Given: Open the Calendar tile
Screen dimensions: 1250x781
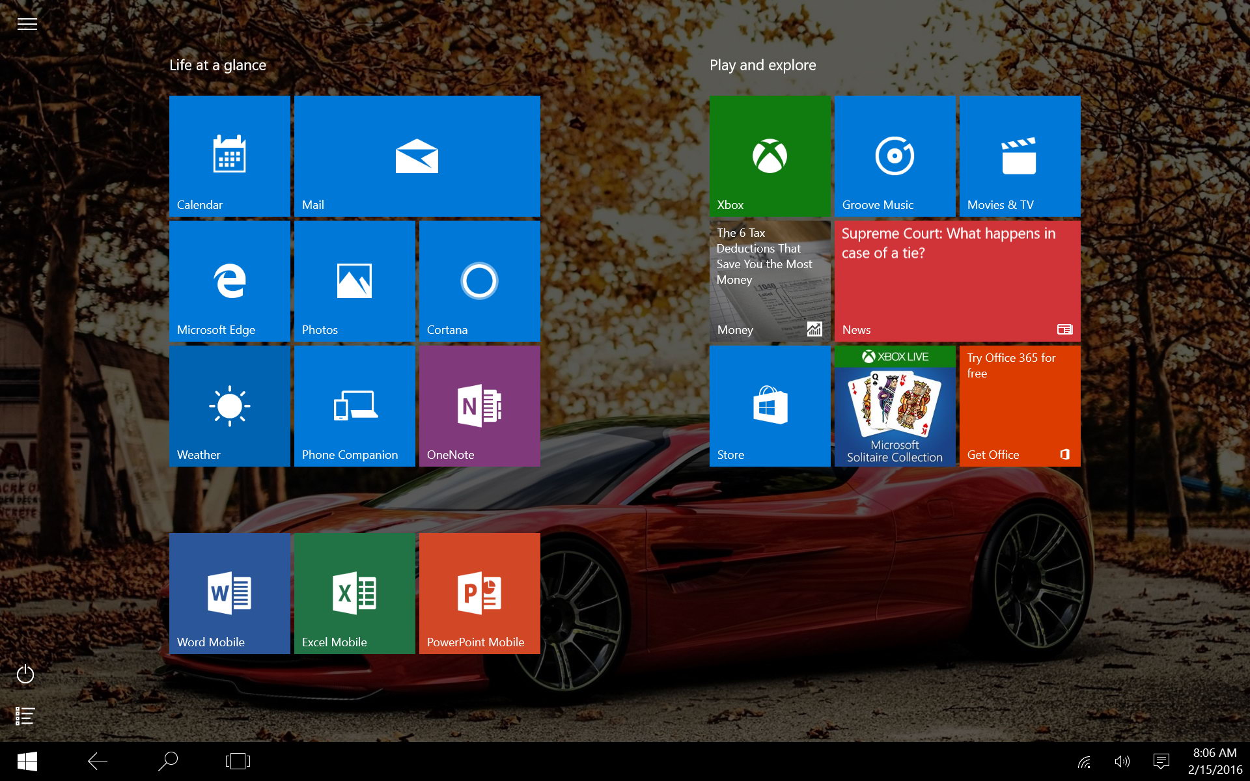Looking at the screenshot, I should coord(229,156).
